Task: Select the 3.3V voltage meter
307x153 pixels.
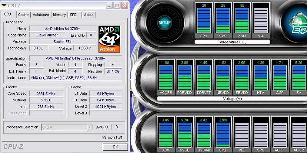Action: pyautogui.click(x=165, y=135)
